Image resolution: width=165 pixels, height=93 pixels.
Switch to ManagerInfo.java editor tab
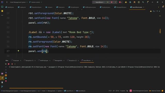pyautogui.click(x=120, y=7)
